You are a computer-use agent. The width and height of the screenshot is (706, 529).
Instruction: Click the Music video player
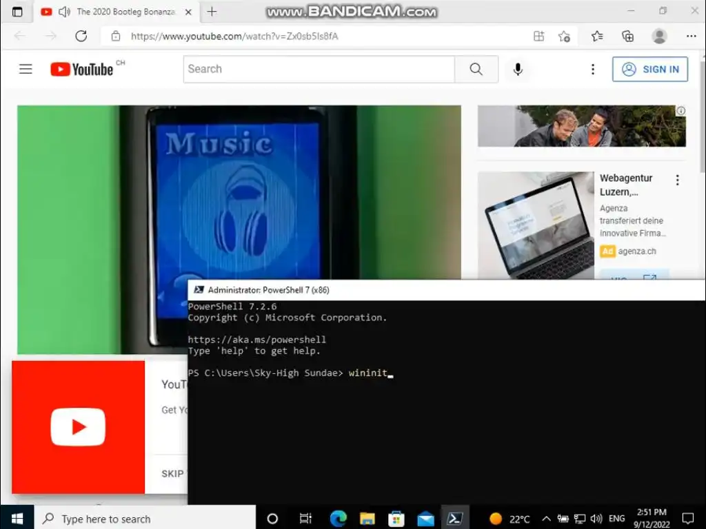239,194
